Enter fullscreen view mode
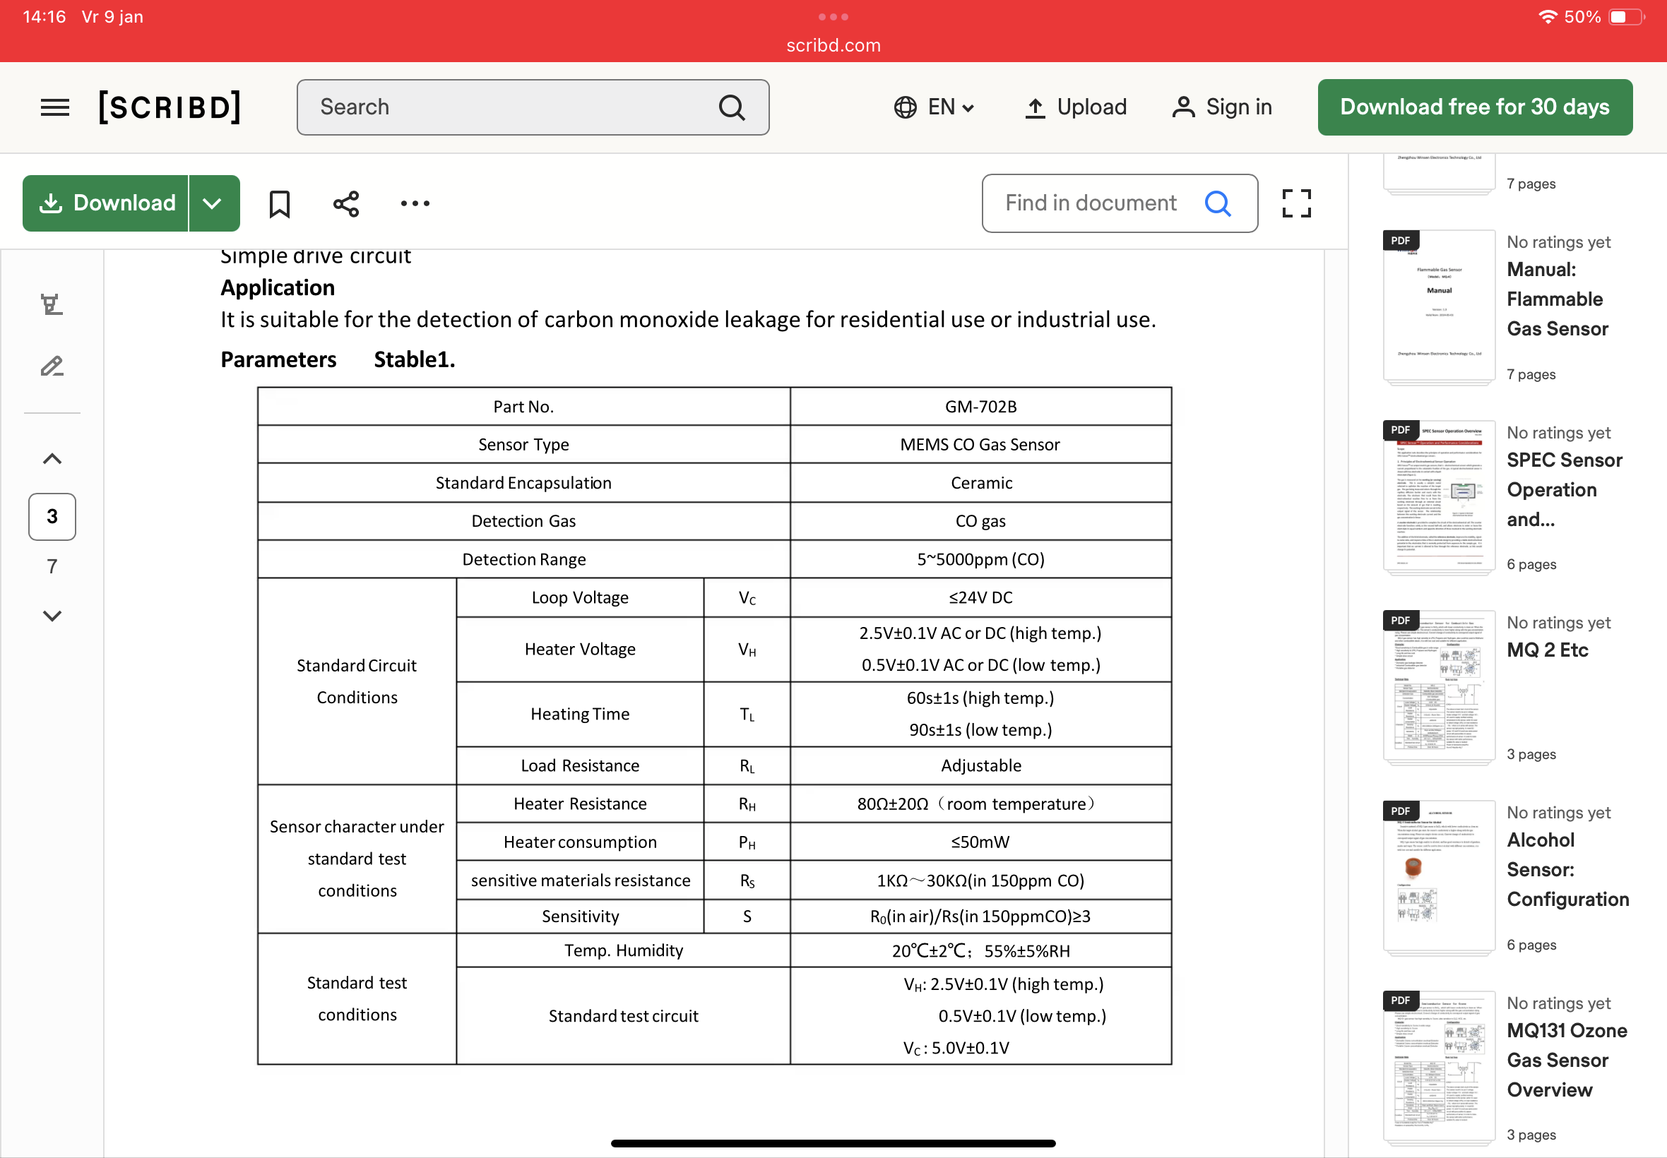Screen dimensions: 1667x1158 (x=1296, y=204)
